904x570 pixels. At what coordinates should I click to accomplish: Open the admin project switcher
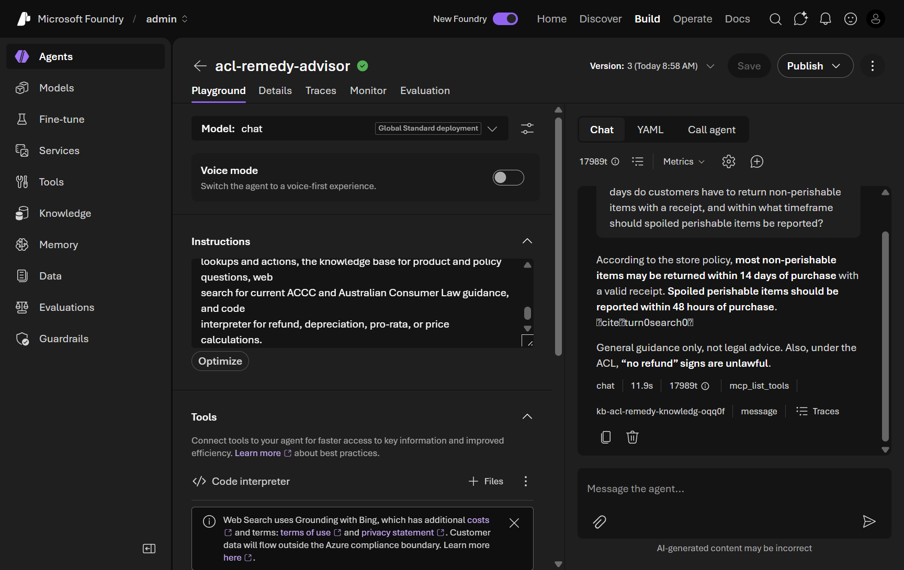click(167, 19)
